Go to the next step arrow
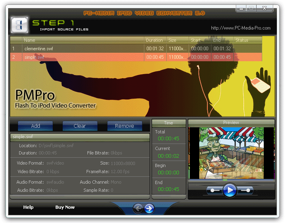Viewport: 285px width, 223px height. (149, 208)
